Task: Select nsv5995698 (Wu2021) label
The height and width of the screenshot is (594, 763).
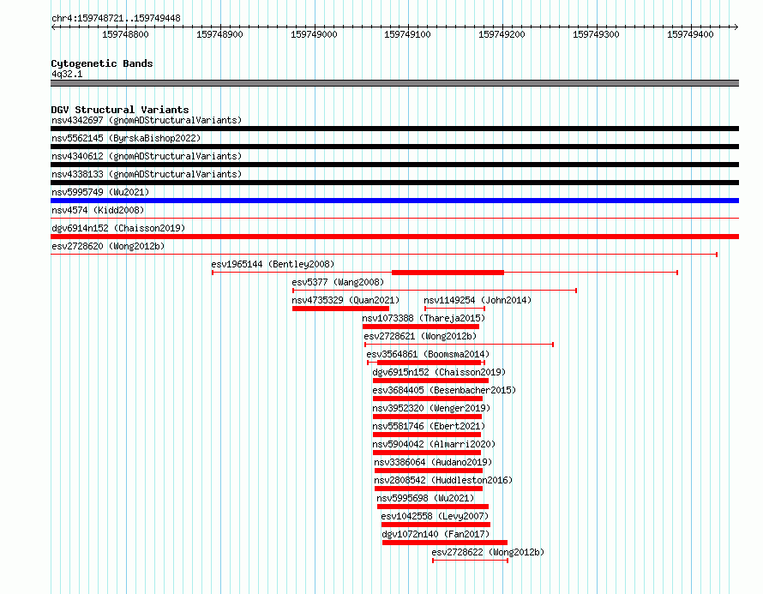Action: pyautogui.click(x=425, y=498)
